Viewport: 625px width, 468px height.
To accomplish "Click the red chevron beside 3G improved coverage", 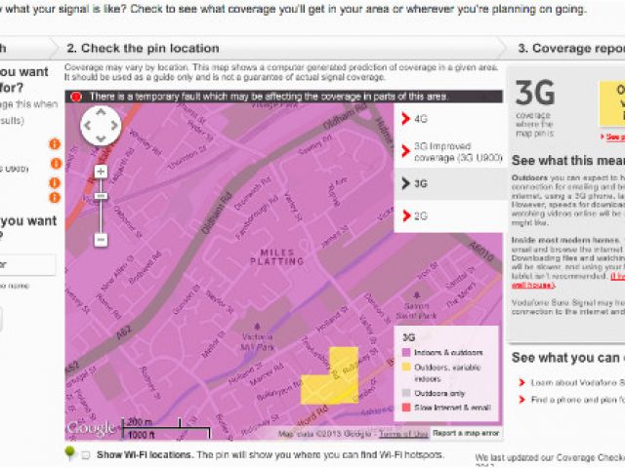I will point(405,151).
